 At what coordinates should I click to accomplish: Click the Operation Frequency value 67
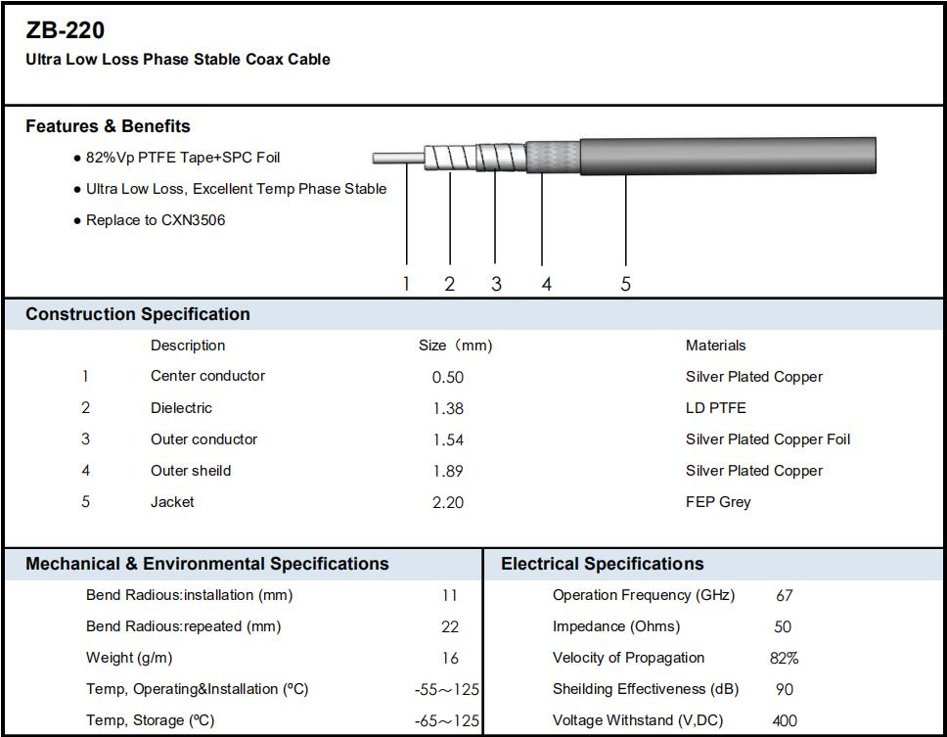[784, 595]
